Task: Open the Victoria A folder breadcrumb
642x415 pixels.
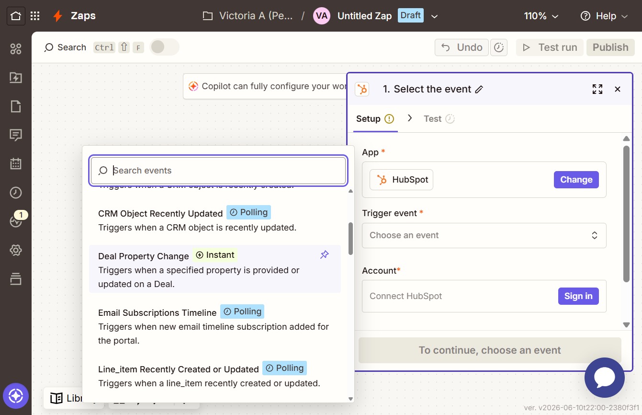Action: point(248,16)
